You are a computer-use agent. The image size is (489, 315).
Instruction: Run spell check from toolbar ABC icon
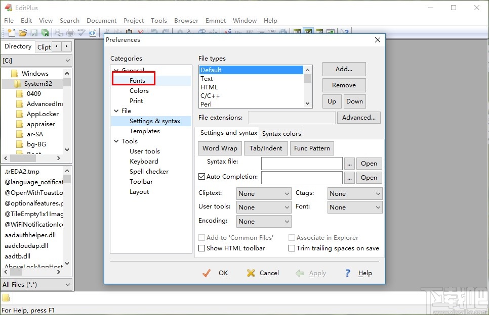[81, 32]
